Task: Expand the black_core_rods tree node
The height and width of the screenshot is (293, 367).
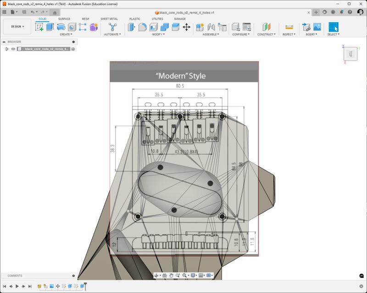Action: point(7,49)
